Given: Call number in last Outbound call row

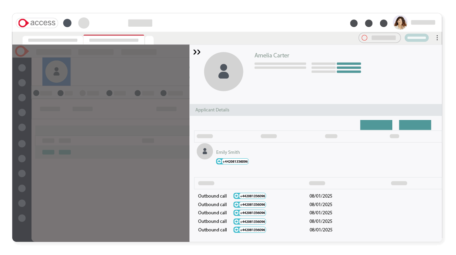Looking at the screenshot, I should pyautogui.click(x=250, y=230).
